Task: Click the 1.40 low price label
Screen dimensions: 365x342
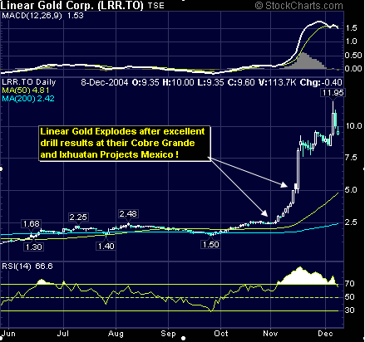Action: pos(106,246)
